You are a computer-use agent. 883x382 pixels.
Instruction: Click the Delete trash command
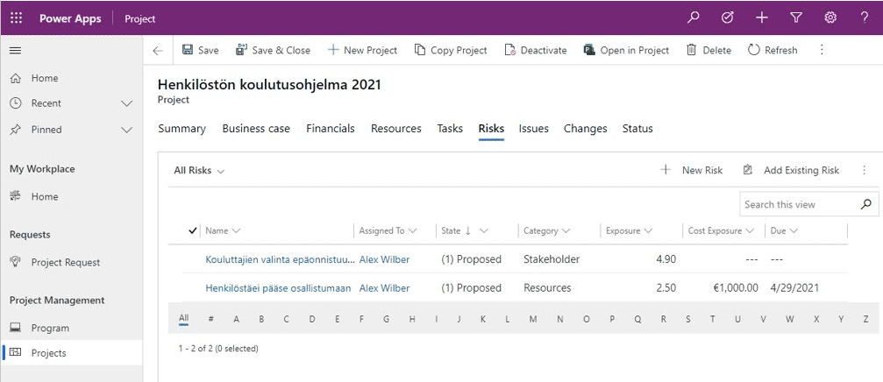(x=709, y=51)
